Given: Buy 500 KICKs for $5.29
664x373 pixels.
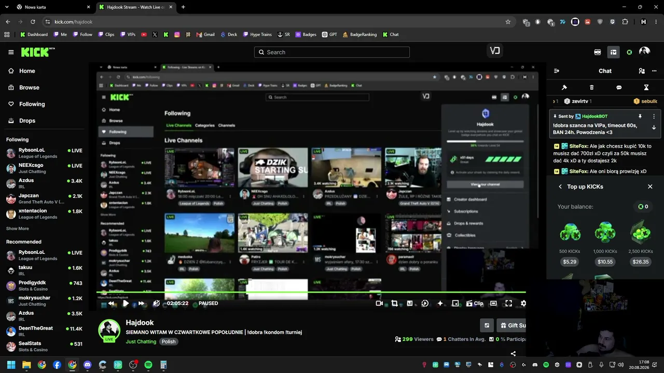Looking at the screenshot, I should coord(570,262).
